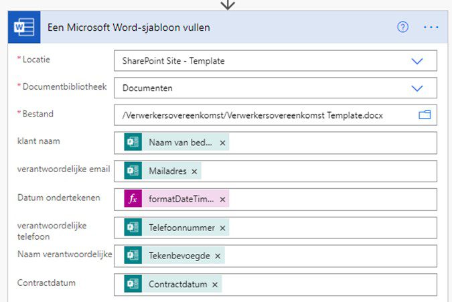Click the Forms icon on Telefoonnummer token

[x=133, y=228]
